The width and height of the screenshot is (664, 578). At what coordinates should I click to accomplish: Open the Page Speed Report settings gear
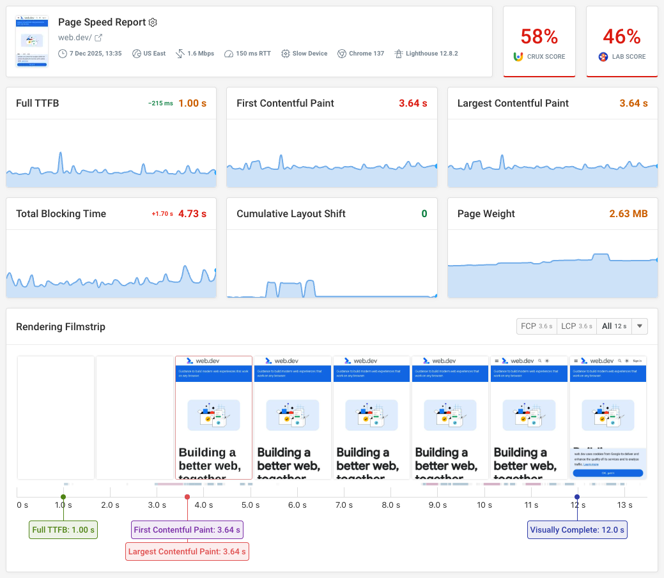(x=153, y=22)
